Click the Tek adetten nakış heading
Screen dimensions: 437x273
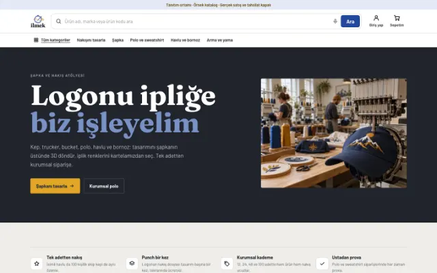[x=64, y=257]
